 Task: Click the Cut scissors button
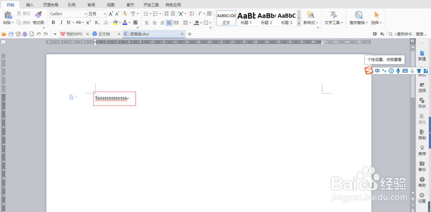(x=23, y=13)
